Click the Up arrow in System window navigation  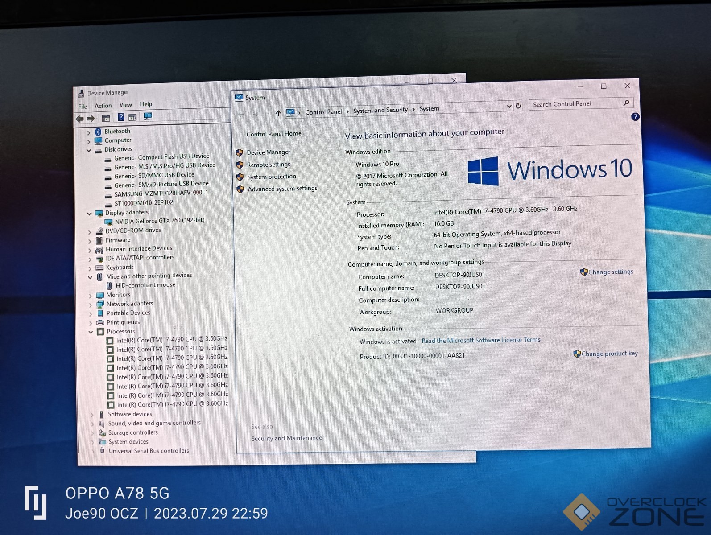click(278, 113)
